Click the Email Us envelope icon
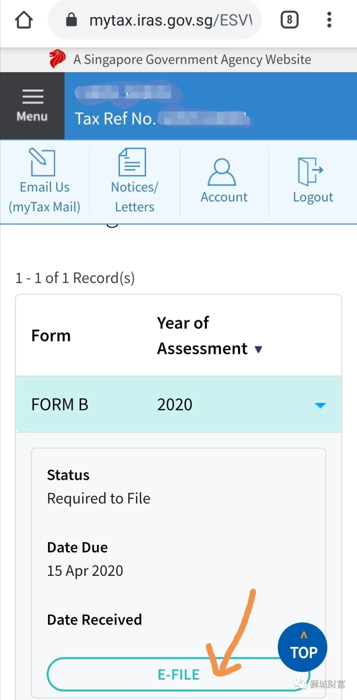Screen dimensions: 357x700 click(43, 162)
